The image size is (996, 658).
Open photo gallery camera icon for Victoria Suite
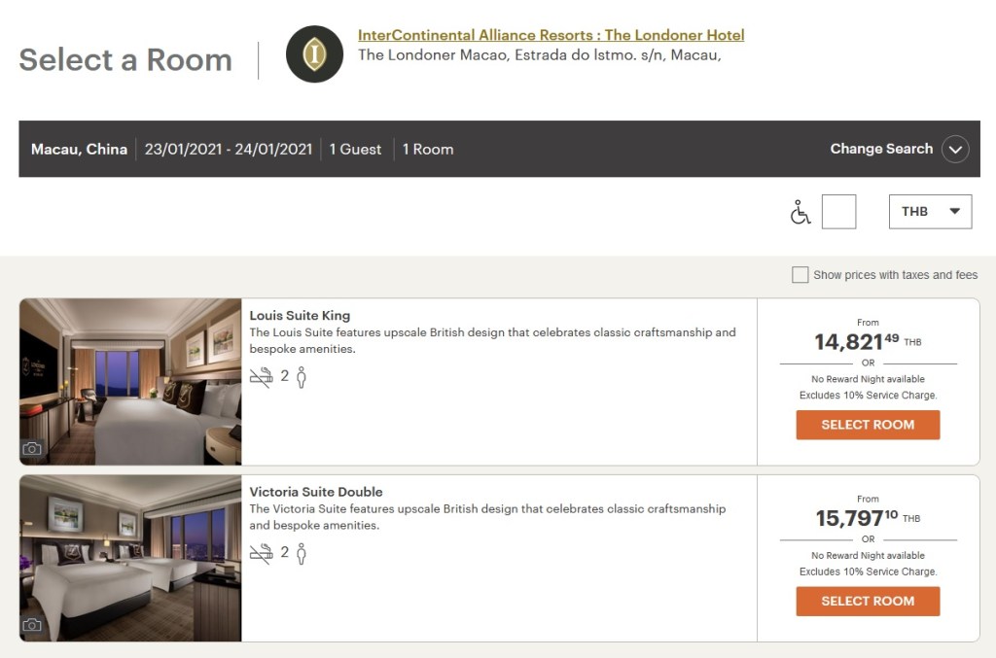coord(33,624)
